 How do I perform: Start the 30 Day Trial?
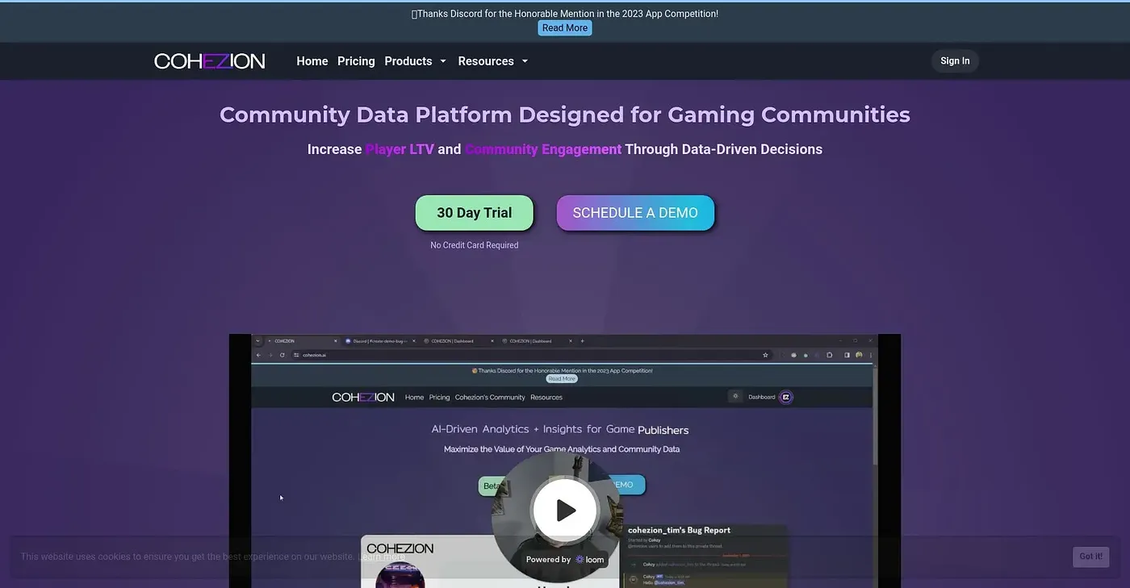pyautogui.click(x=475, y=213)
